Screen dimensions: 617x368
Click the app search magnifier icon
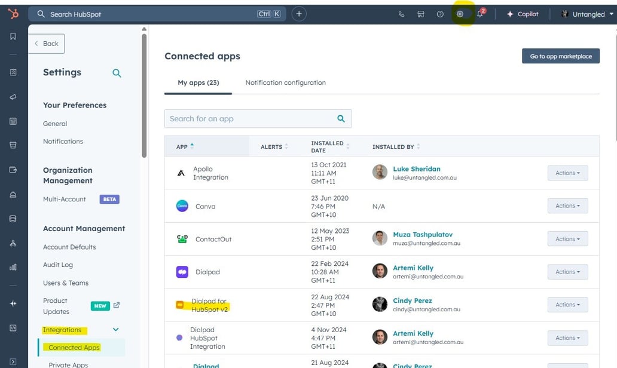point(341,119)
